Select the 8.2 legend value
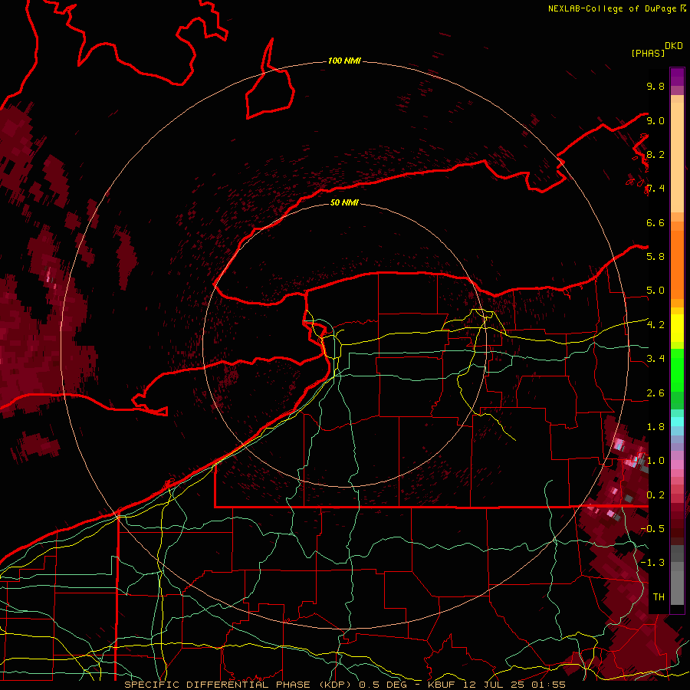The image size is (690, 690). [655, 154]
